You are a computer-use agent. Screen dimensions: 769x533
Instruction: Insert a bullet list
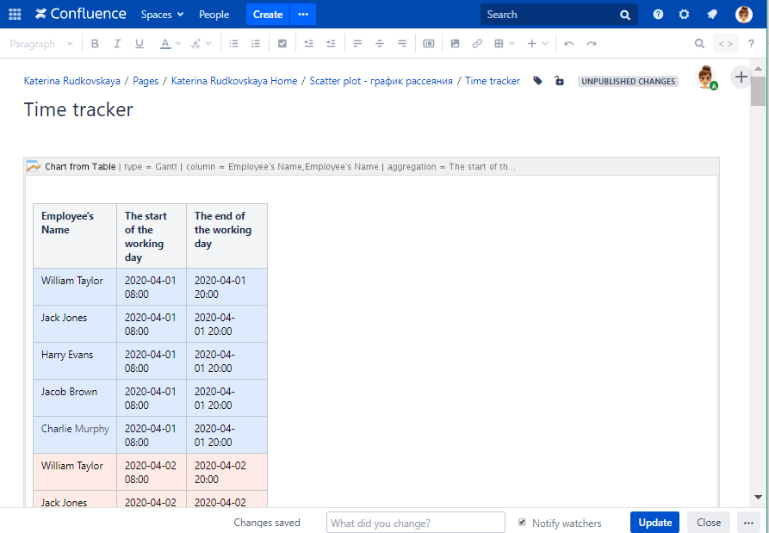233,43
